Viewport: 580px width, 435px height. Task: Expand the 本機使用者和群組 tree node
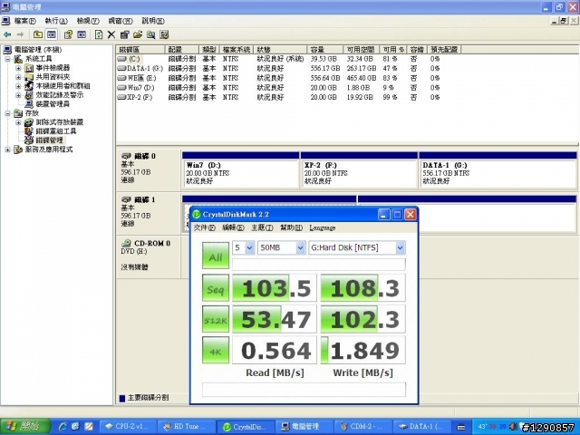coord(18,86)
